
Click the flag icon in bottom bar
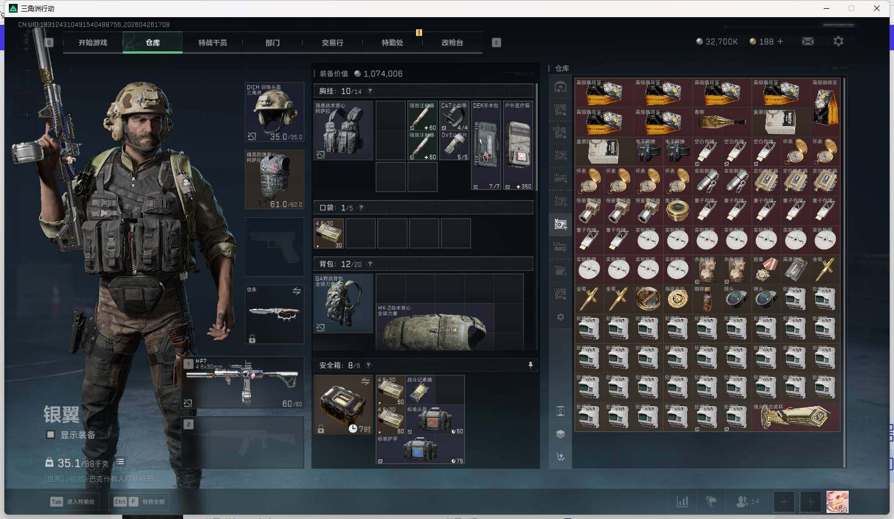point(711,502)
